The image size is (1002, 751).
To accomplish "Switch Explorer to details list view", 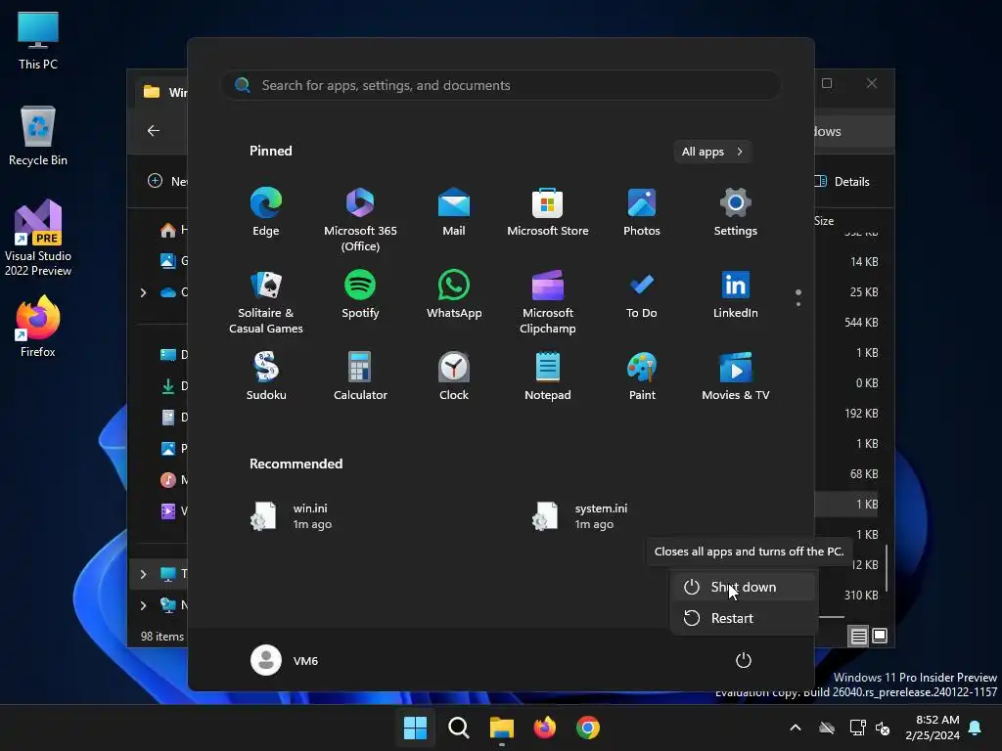I will [x=858, y=636].
